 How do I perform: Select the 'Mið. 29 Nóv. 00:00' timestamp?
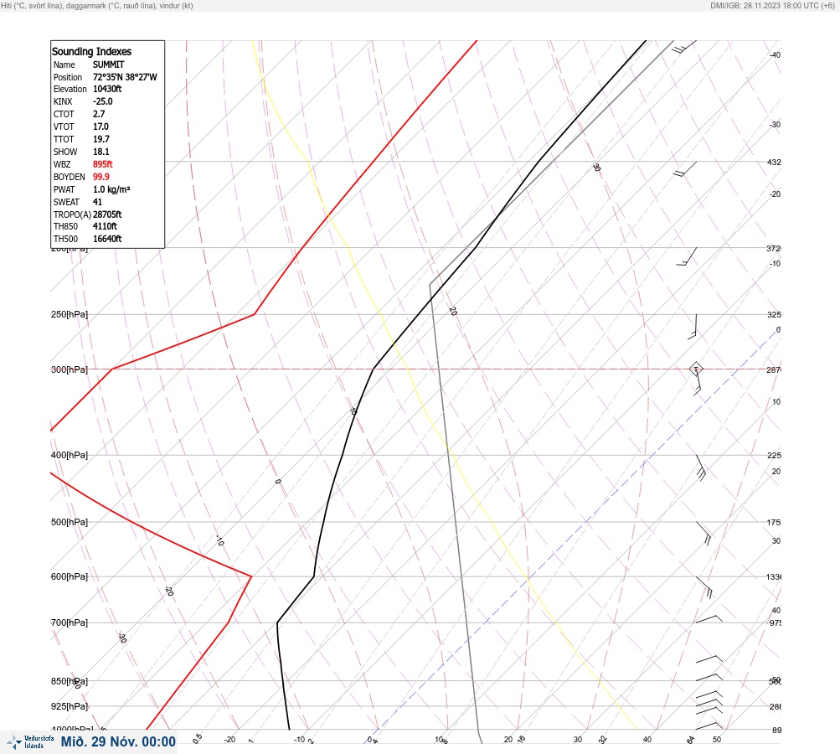118,741
